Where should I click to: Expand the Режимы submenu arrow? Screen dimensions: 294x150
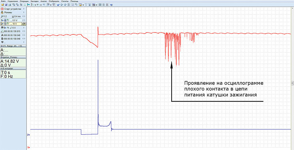[24, 12]
